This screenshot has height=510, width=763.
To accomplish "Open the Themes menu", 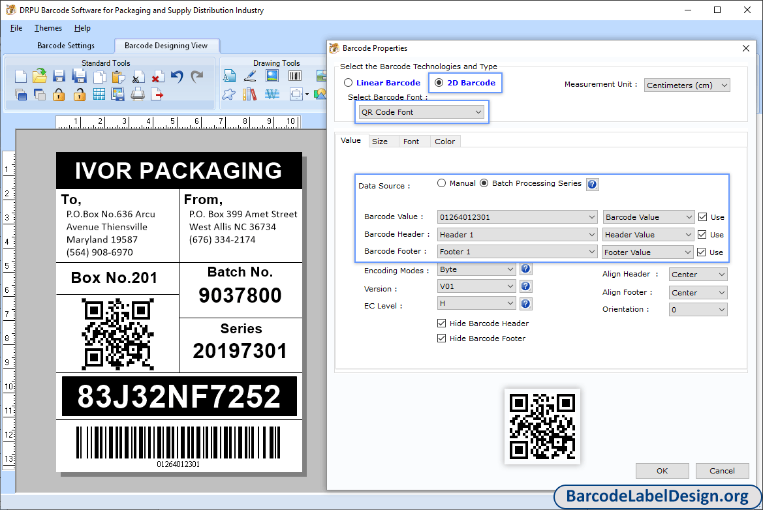I will click(48, 28).
